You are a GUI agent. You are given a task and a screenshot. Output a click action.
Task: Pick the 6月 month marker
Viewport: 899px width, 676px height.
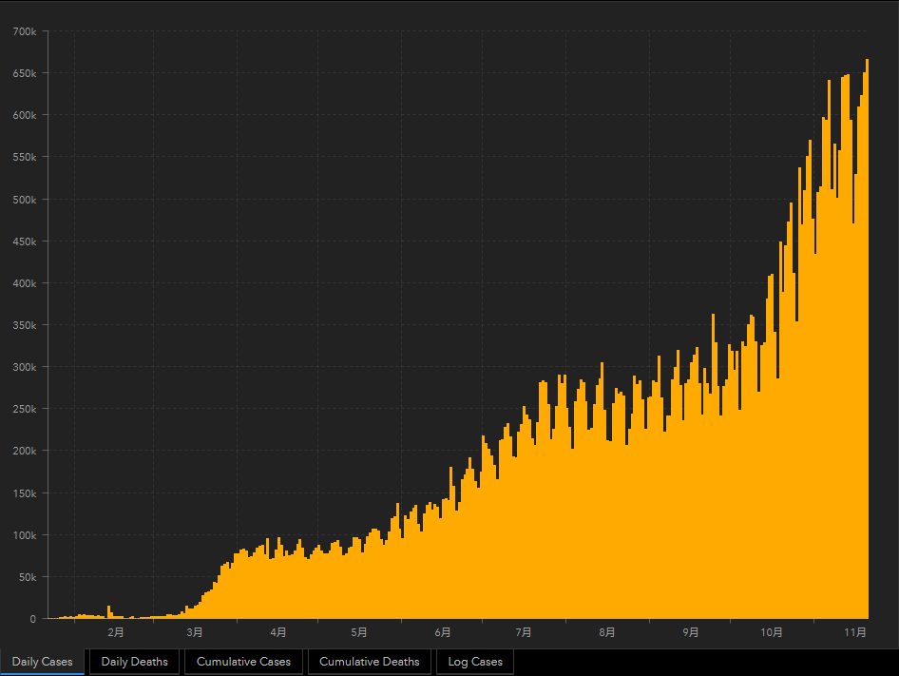pos(443,632)
